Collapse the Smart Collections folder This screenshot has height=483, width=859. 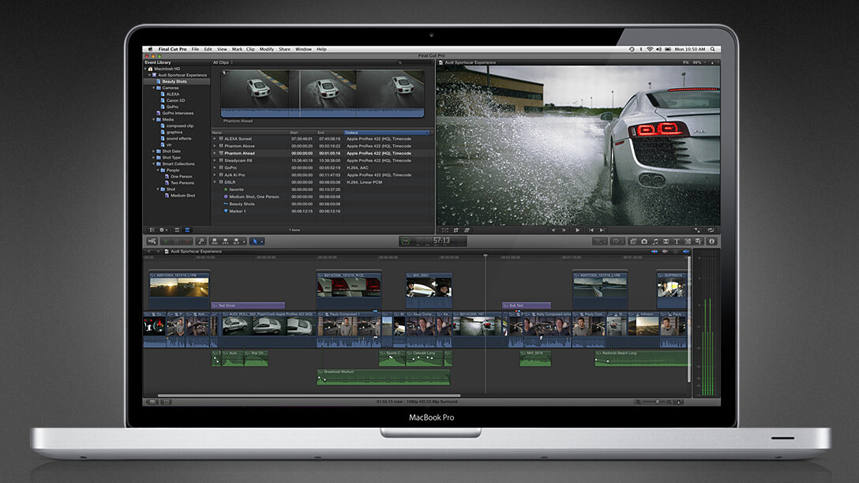click(x=153, y=163)
